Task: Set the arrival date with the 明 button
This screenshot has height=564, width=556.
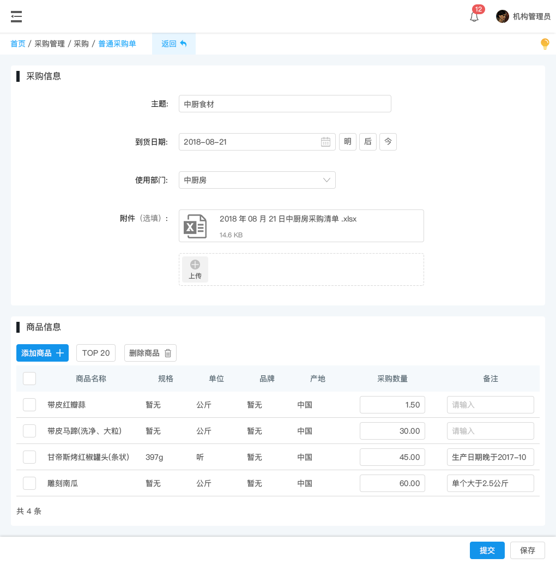Action: click(348, 142)
